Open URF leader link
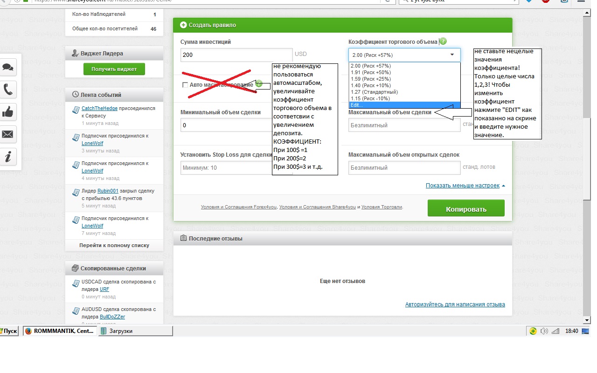Viewport: 597px width, 373px height. (x=104, y=289)
